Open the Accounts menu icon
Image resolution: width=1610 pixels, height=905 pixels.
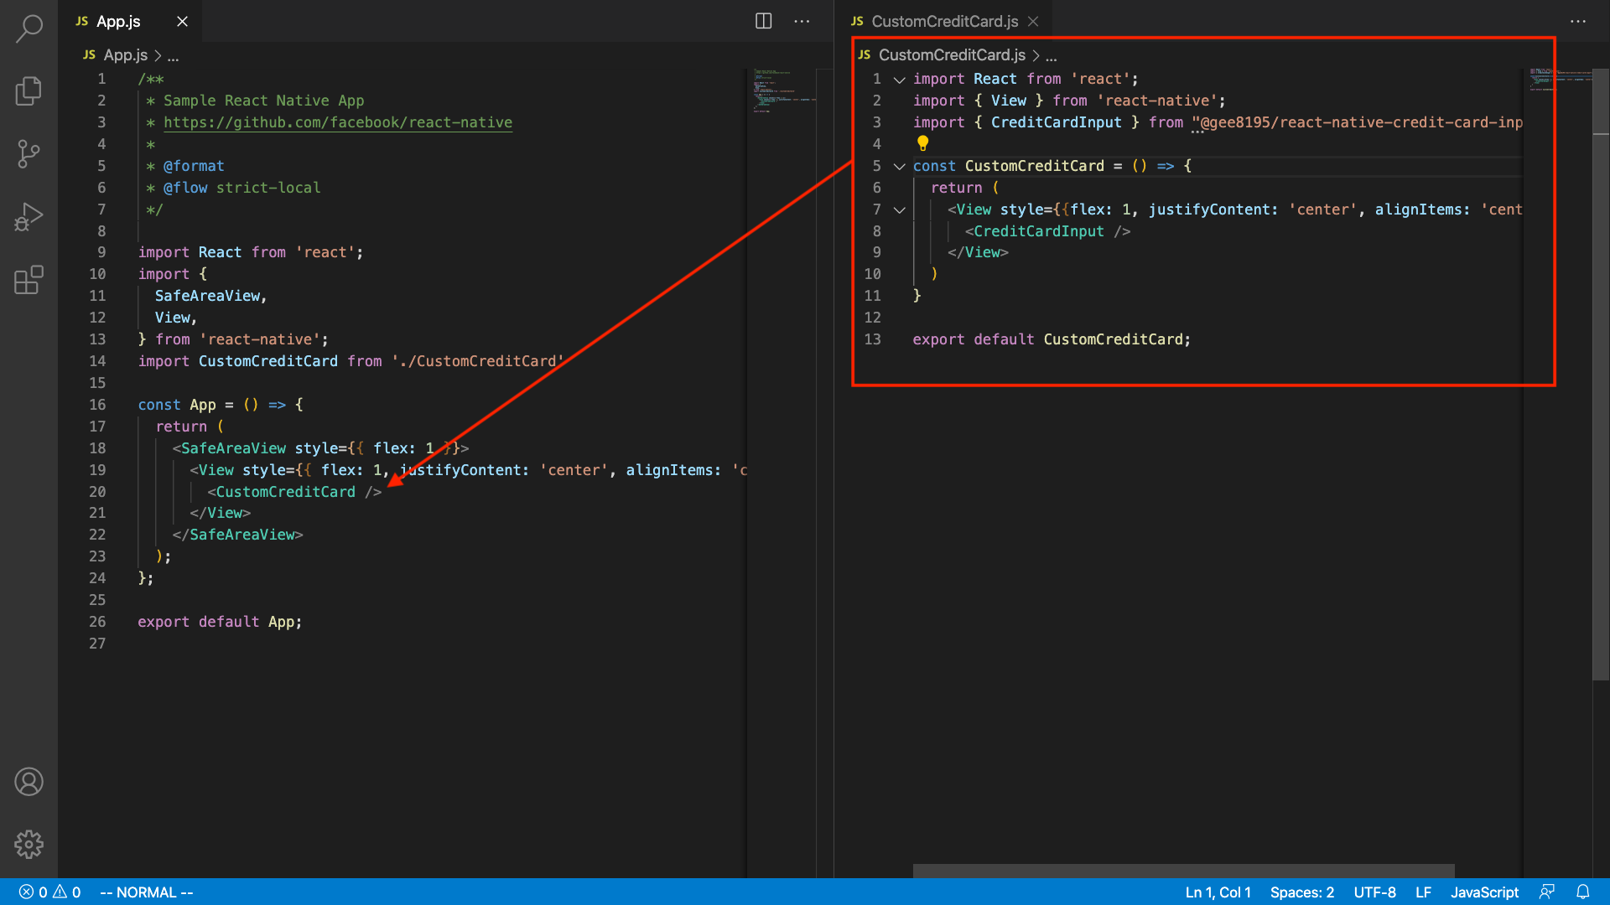(29, 782)
